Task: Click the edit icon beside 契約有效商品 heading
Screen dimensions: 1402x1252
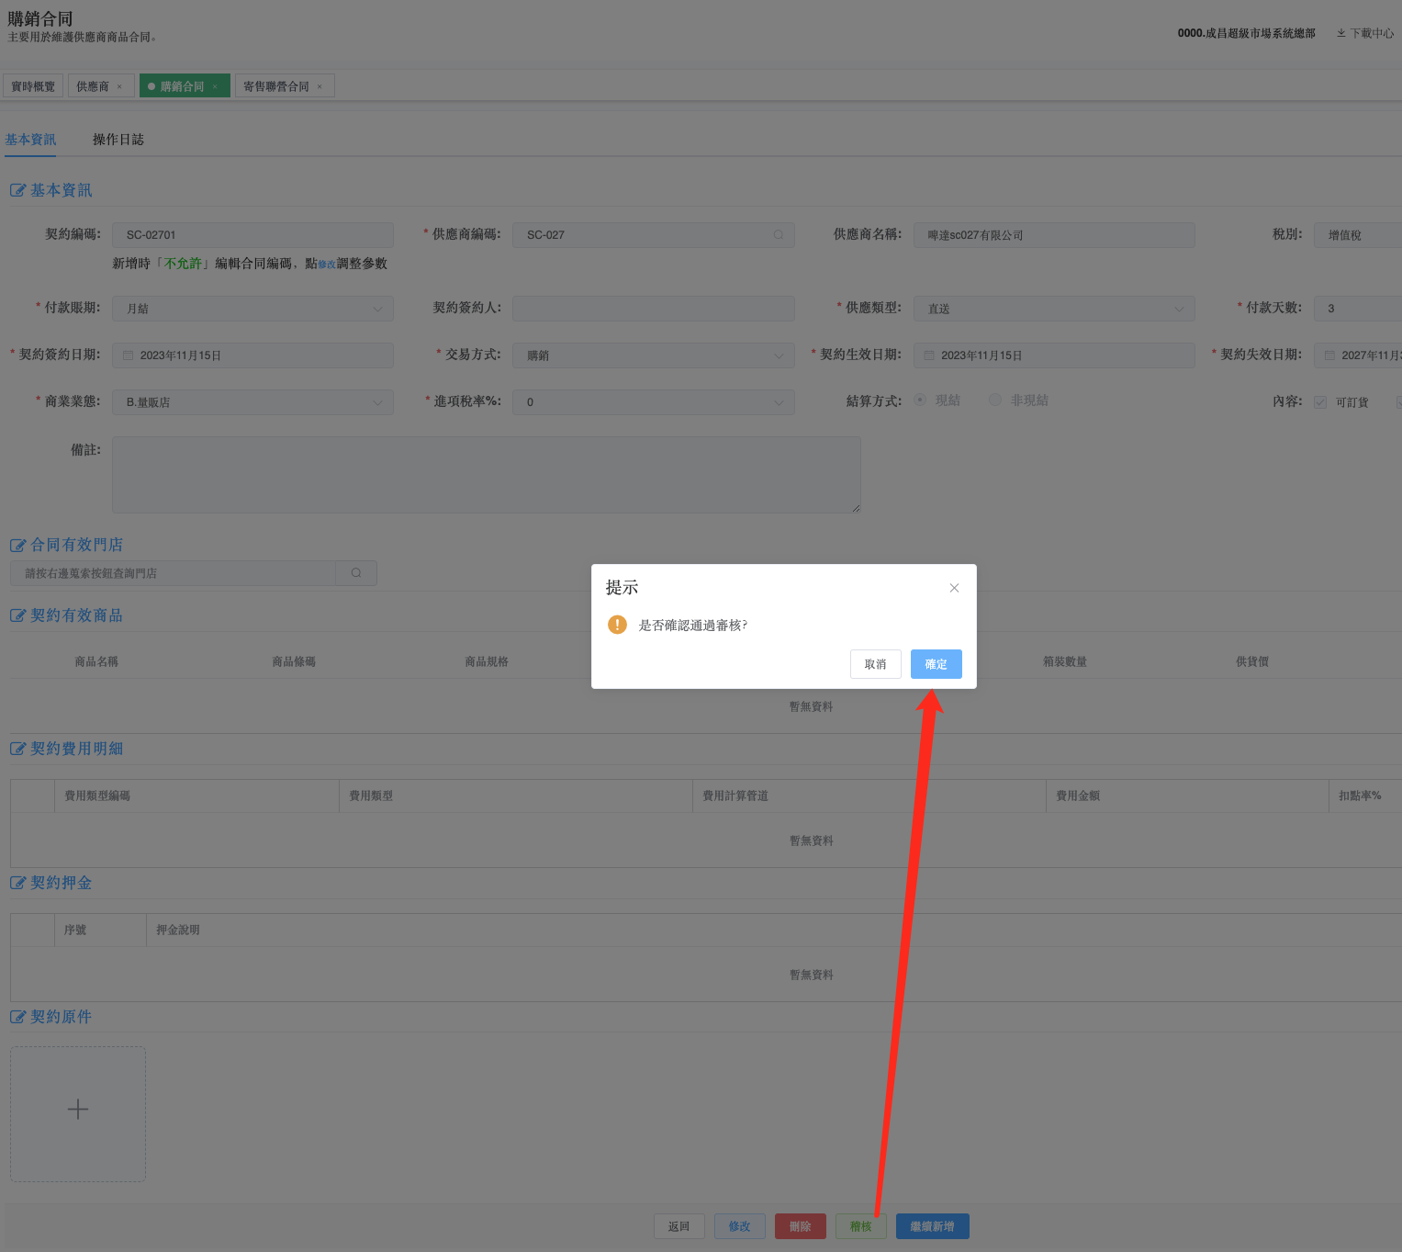Action: pos(17,615)
